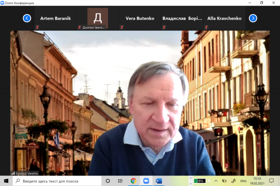Open Google Chrome from the taskbar
Viewport: 280px width, 186px height.
coord(133,181)
